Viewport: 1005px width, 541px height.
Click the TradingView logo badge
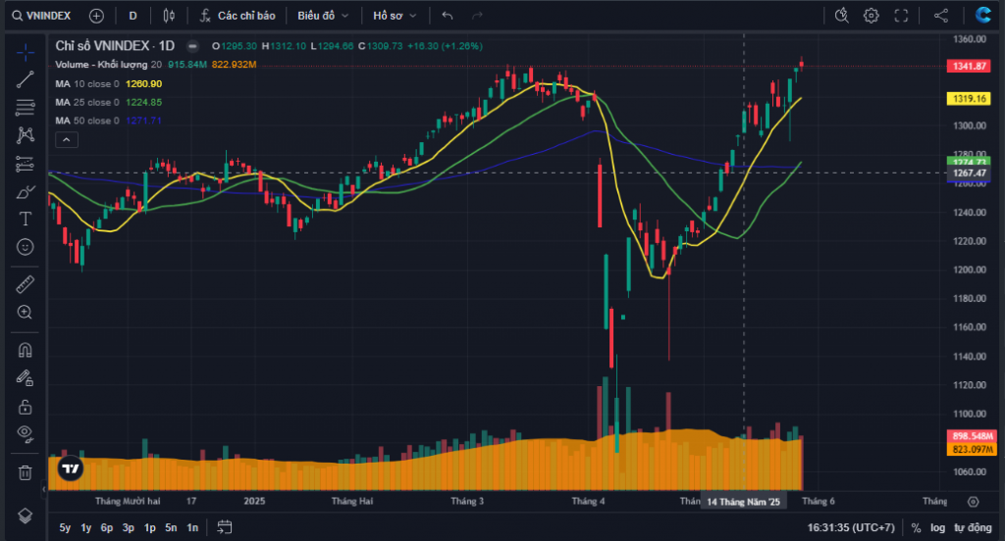[x=71, y=468]
